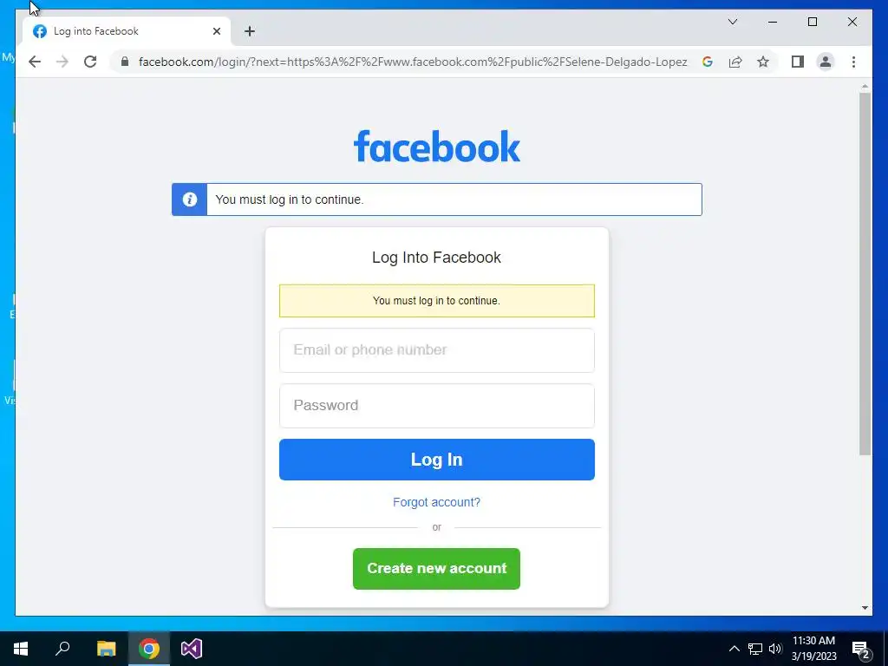
Task: Close the Log into Facebook tab
Action: click(216, 31)
